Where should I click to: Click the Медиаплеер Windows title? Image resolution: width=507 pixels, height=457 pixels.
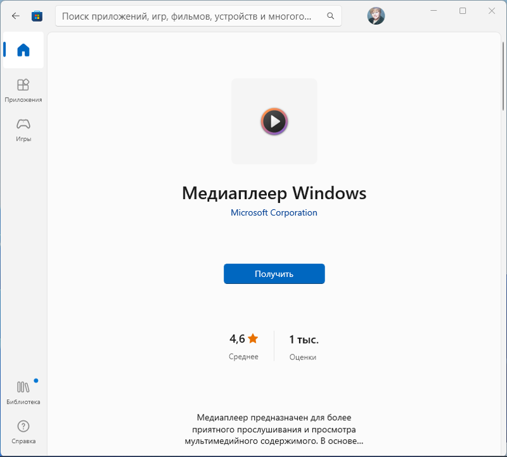(274, 193)
